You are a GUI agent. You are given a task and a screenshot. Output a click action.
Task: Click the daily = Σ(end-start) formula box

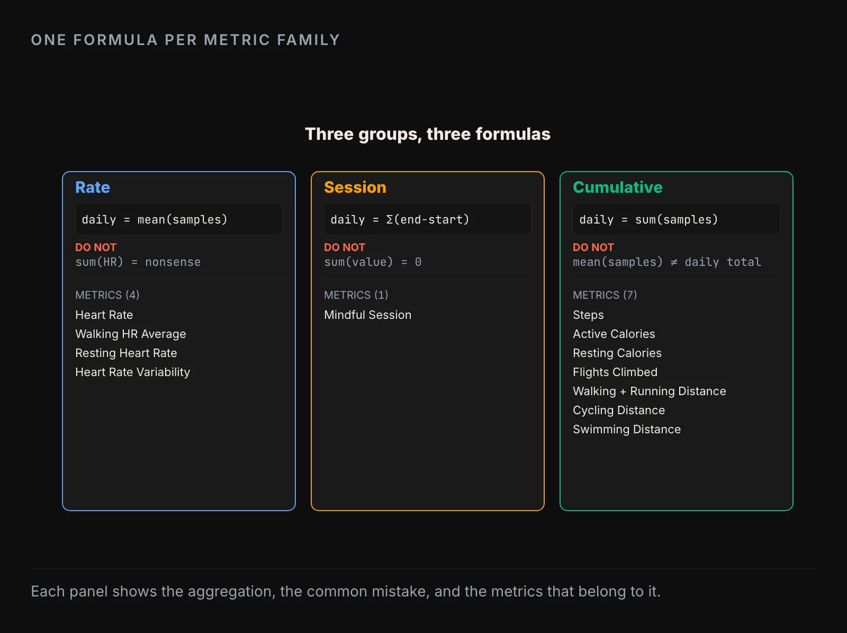(428, 219)
